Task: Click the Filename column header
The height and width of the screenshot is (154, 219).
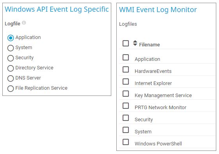Action: [x=150, y=44]
